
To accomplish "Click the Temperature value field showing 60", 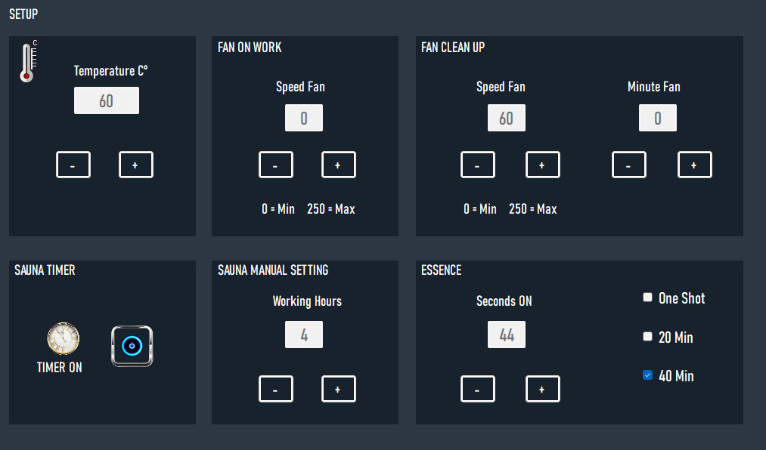I will coord(107,100).
